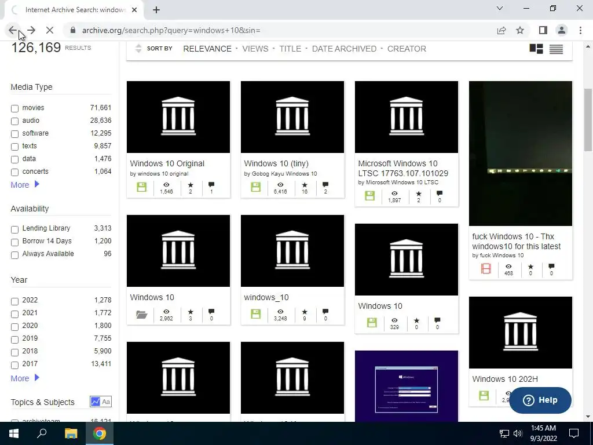The width and height of the screenshot is (593, 445).
Task: Check the concerts media type filter
Action: tap(14, 172)
